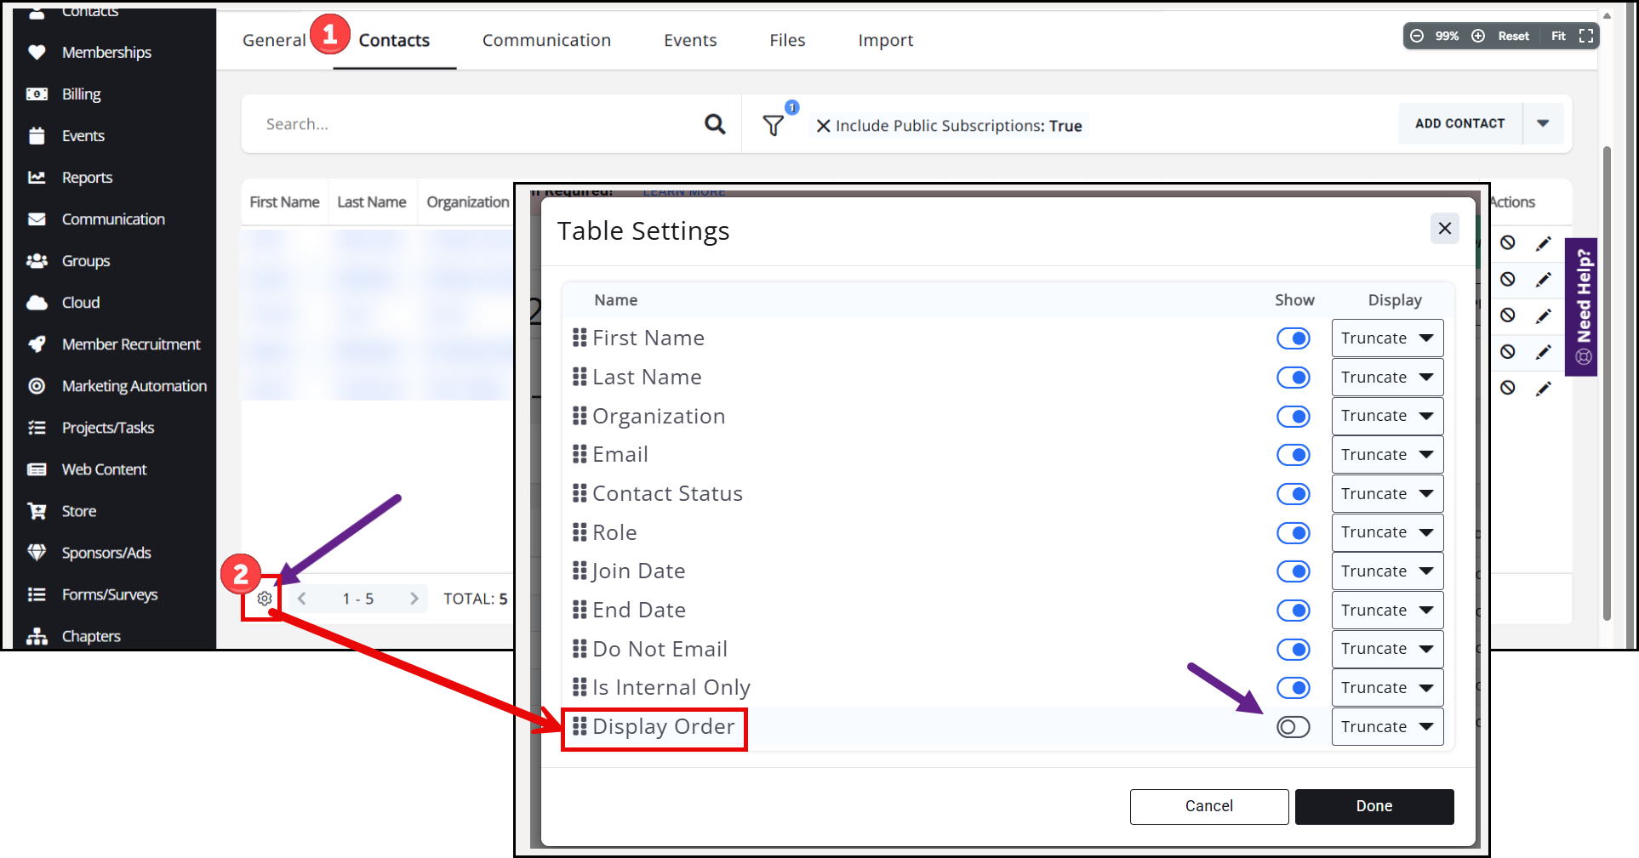Open the Email display Truncate dropdown

tap(1386, 455)
